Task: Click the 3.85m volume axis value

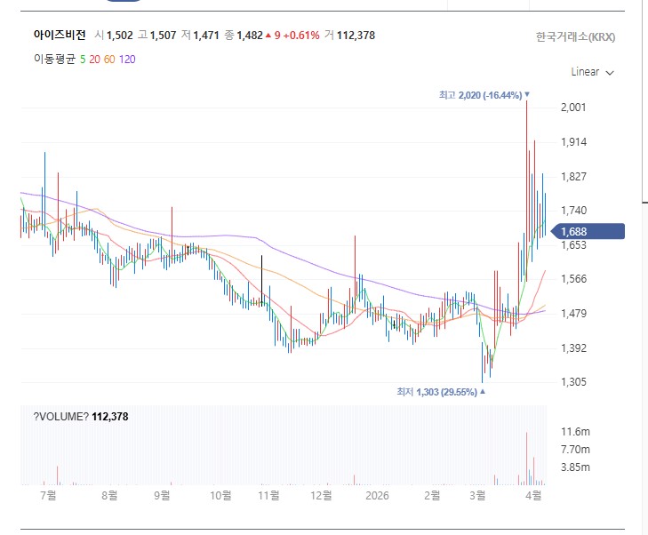Action: (575, 467)
